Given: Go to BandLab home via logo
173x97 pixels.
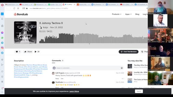Looking at the screenshot, I should click(x=21, y=14).
